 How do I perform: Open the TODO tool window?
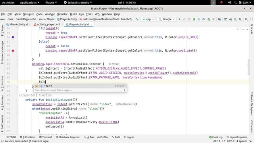pos(11,137)
